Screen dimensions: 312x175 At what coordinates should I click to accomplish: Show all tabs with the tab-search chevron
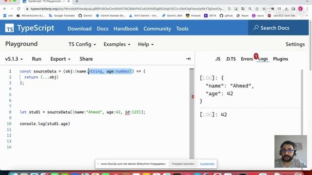click(307, 1)
